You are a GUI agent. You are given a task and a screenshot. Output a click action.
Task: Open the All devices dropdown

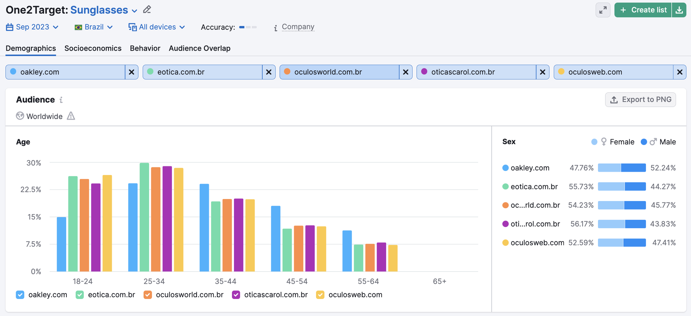(x=157, y=27)
